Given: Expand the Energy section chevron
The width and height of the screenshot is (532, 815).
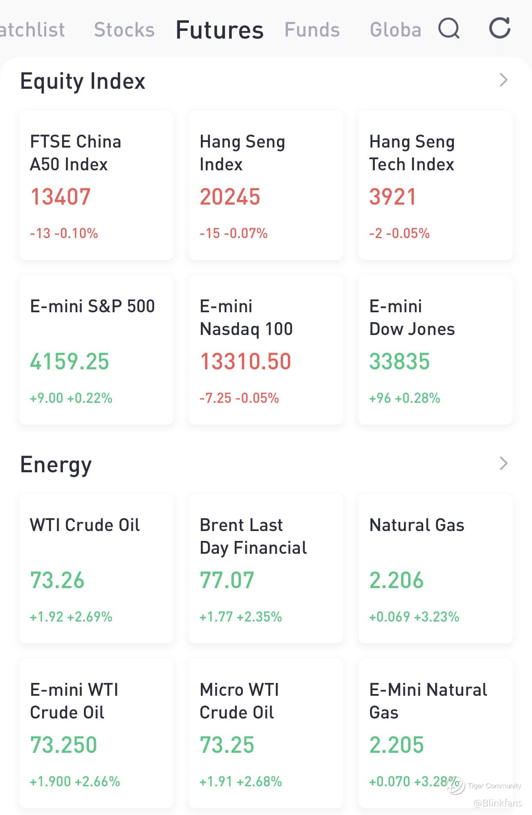Looking at the screenshot, I should (x=503, y=463).
